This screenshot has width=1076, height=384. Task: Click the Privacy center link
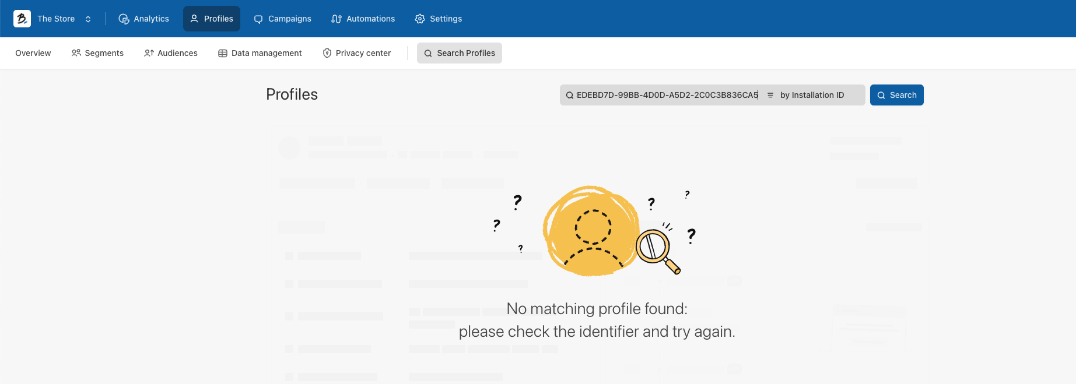click(363, 53)
